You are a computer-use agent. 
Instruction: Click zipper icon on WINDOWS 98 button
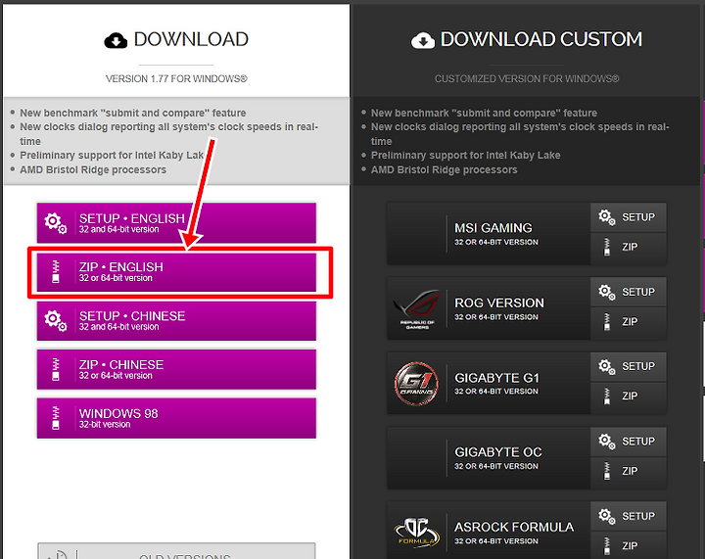(56, 418)
